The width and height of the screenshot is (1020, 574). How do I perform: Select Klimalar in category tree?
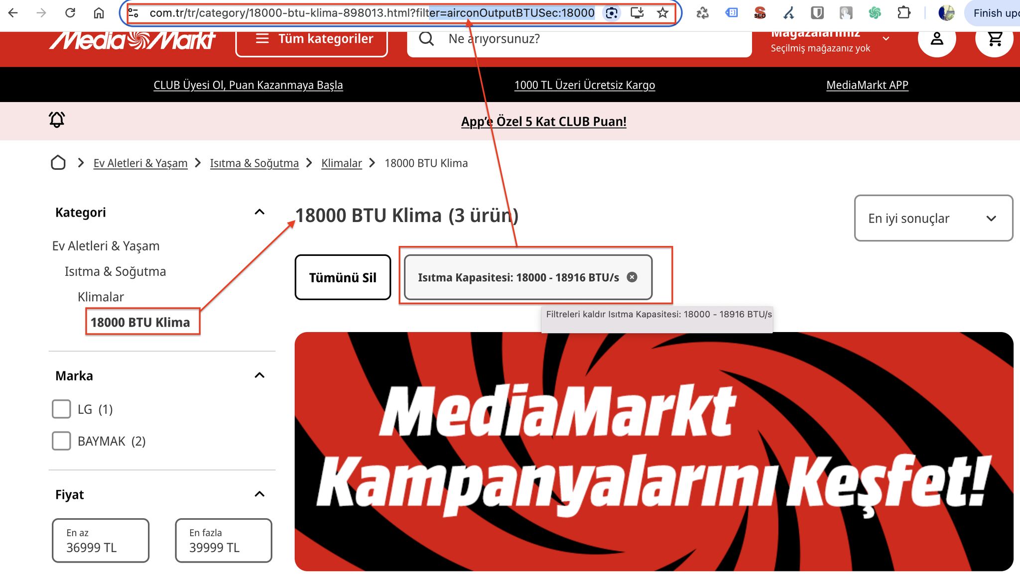pyautogui.click(x=101, y=297)
